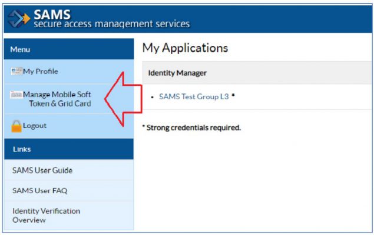Click the My Profile card icon
The image size is (374, 235).
tap(17, 72)
